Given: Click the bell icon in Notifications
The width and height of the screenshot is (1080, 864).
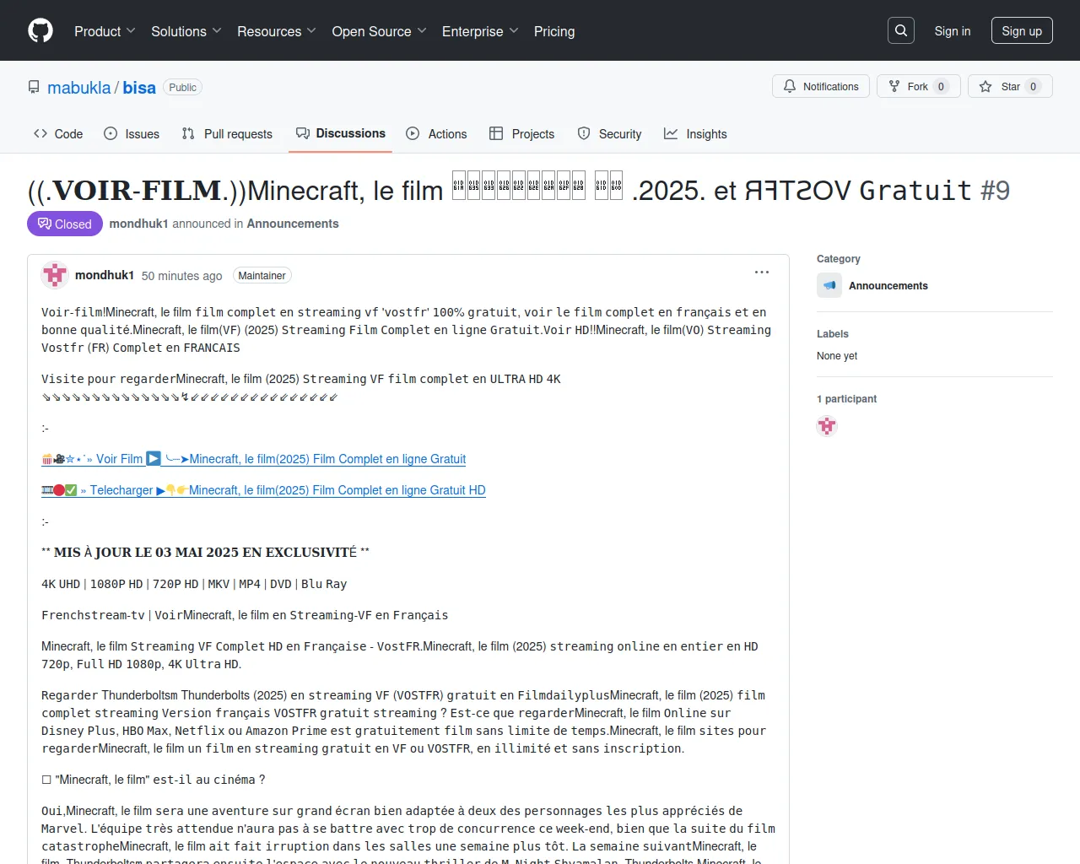Looking at the screenshot, I should (790, 86).
